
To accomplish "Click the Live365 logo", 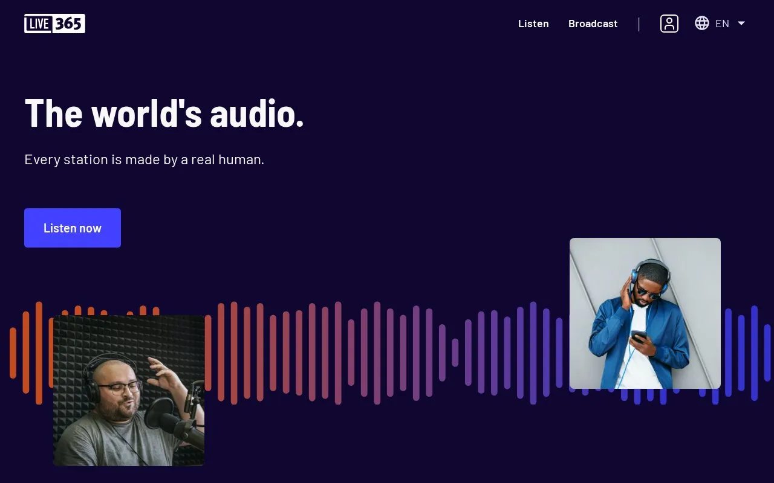I will (54, 24).
